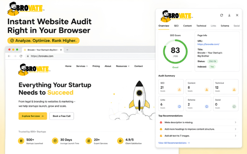Click the lock icon in the address bar

pos(28,56)
